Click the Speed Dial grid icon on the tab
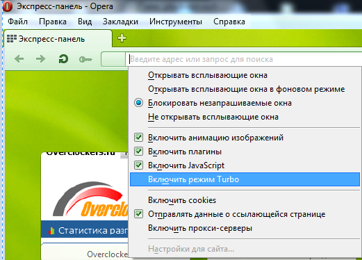Viewport: 362px width, 260px height. 12,39
